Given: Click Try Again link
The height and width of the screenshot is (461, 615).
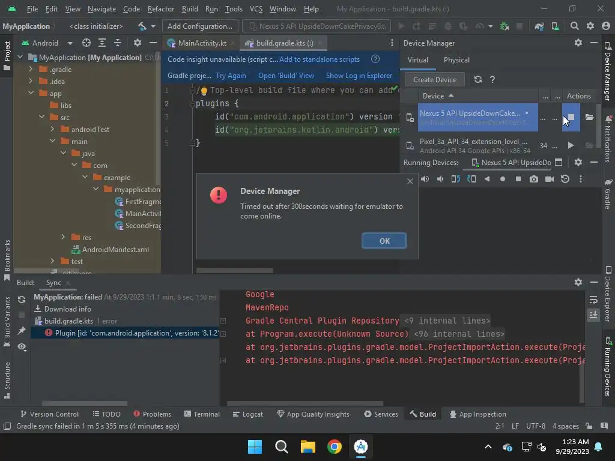Looking at the screenshot, I should tap(231, 76).
